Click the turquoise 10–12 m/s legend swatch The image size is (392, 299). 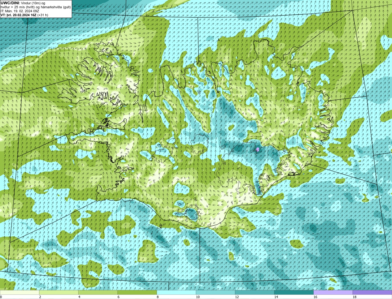click(x=216, y=293)
